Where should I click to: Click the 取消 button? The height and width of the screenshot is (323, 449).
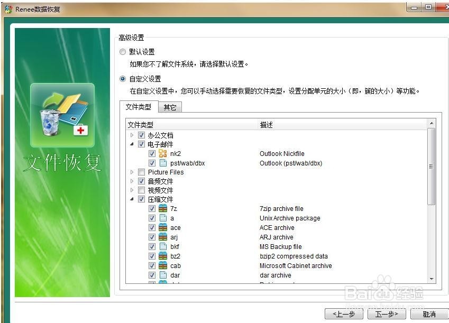pos(429,314)
